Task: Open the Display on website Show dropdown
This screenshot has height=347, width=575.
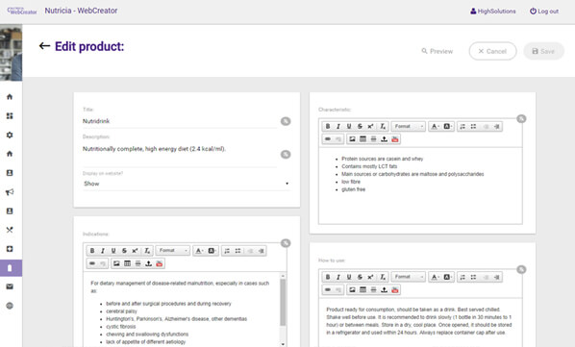Action: click(x=186, y=184)
